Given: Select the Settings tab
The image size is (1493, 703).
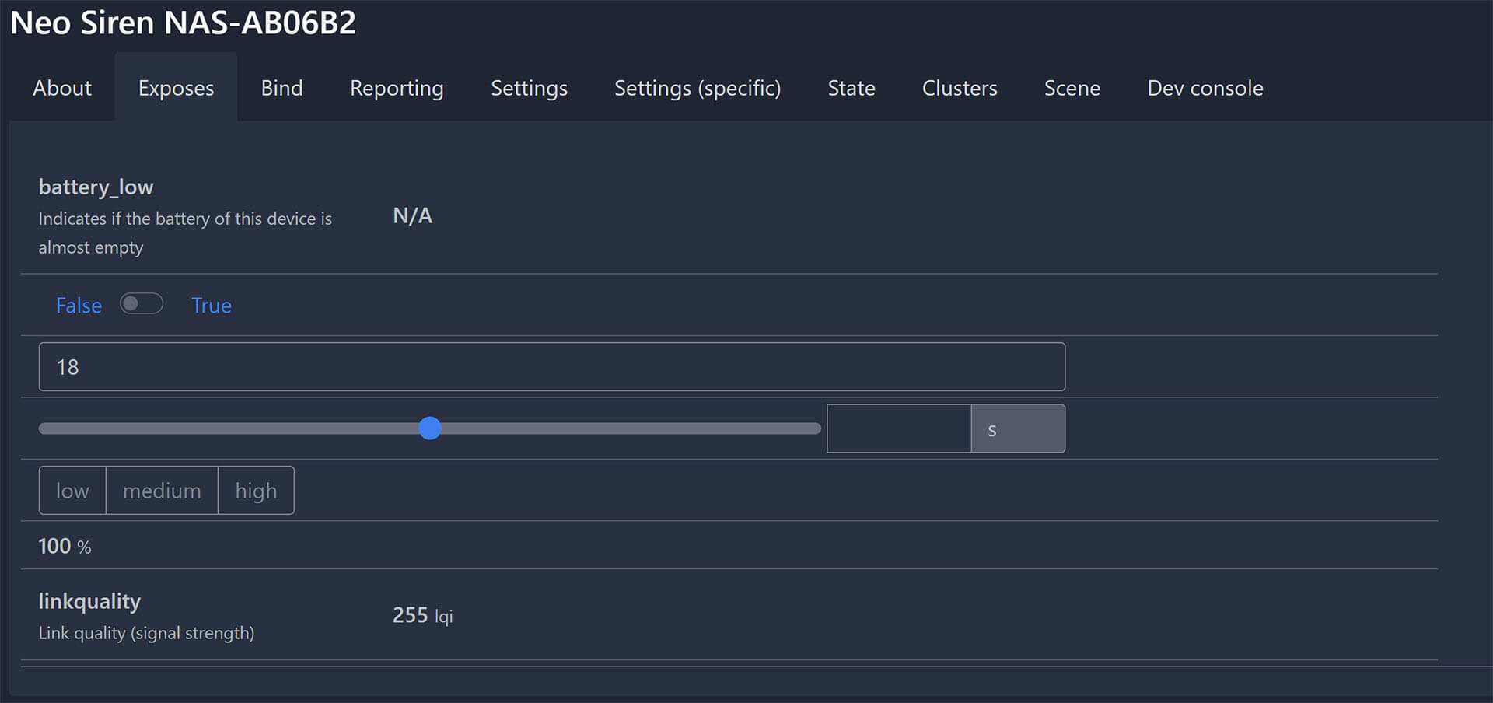Looking at the screenshot, I should [x=529, y=88].
